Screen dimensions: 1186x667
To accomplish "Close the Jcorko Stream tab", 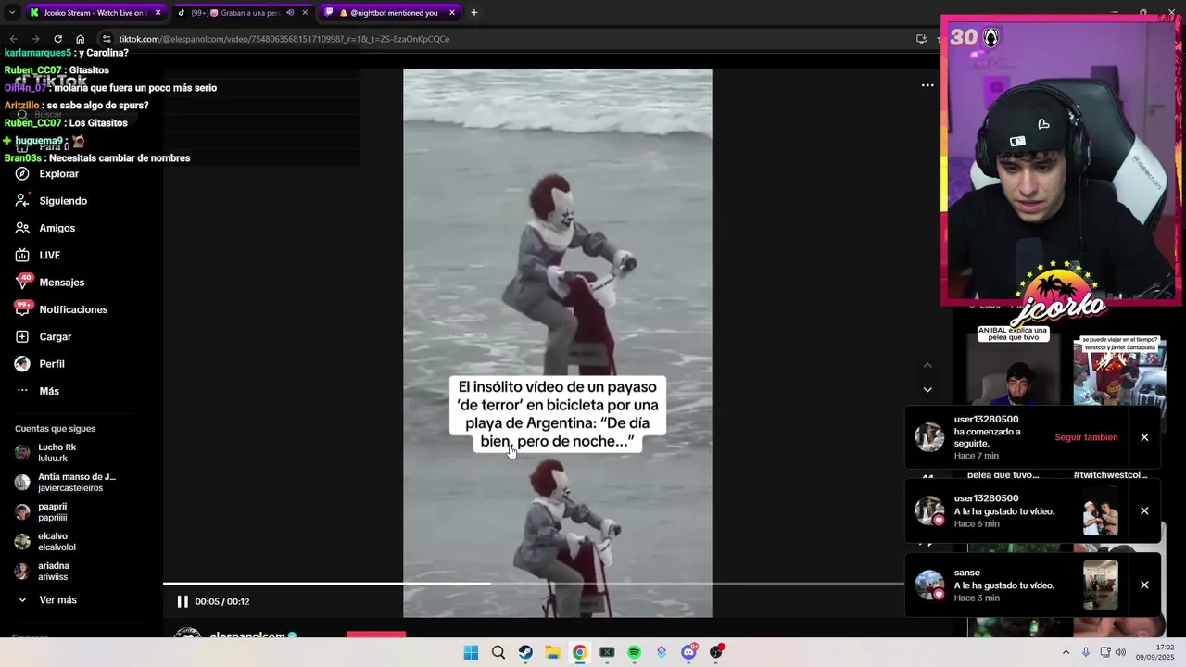I will tap(158, 13).
